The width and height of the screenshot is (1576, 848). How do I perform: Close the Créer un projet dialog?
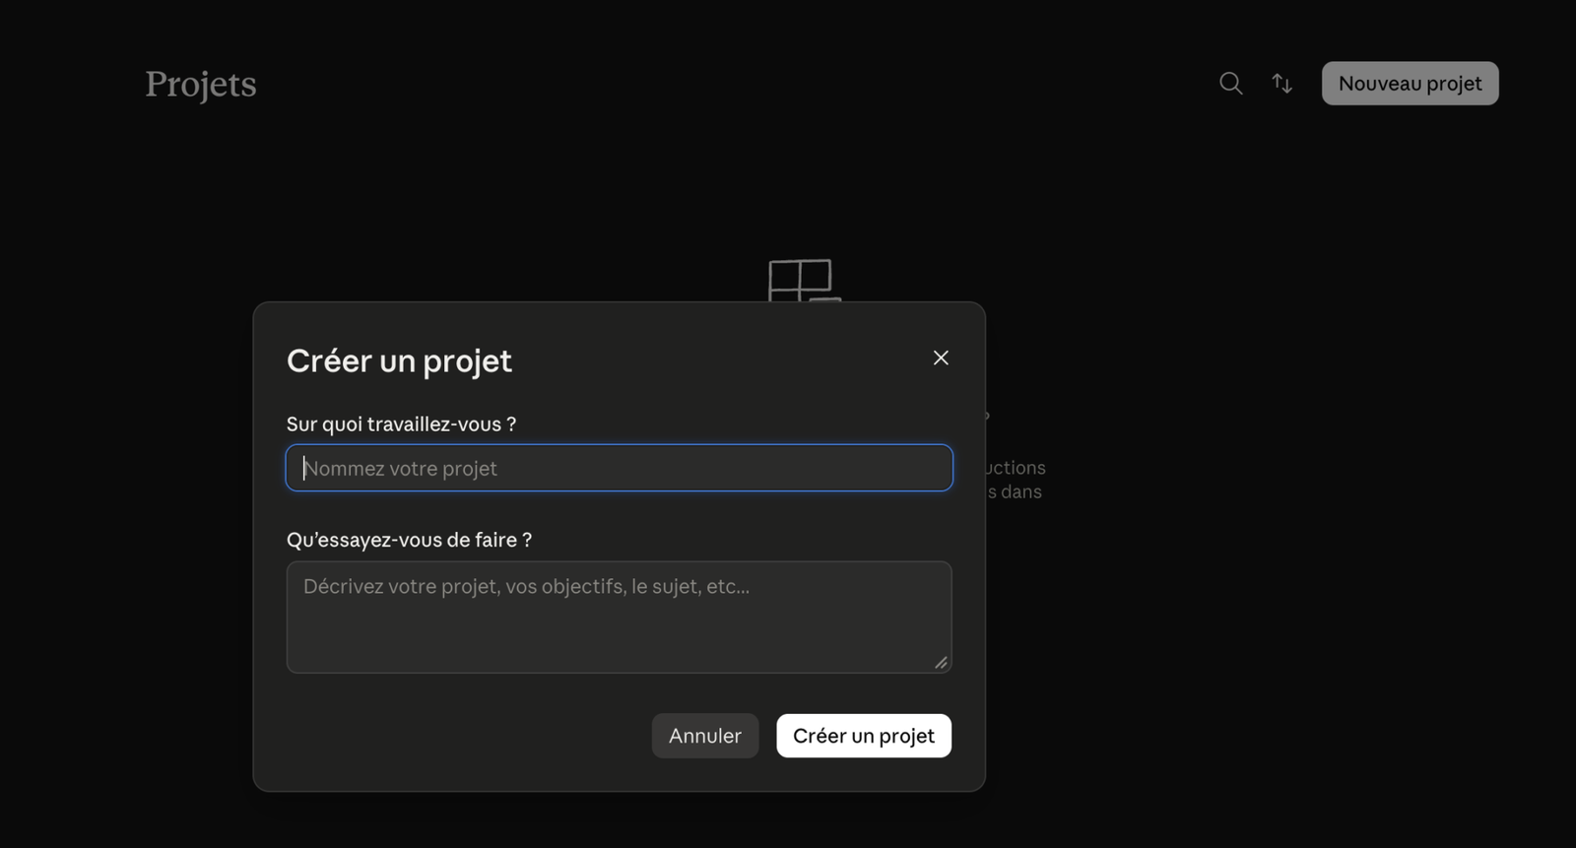coord(941,358)
